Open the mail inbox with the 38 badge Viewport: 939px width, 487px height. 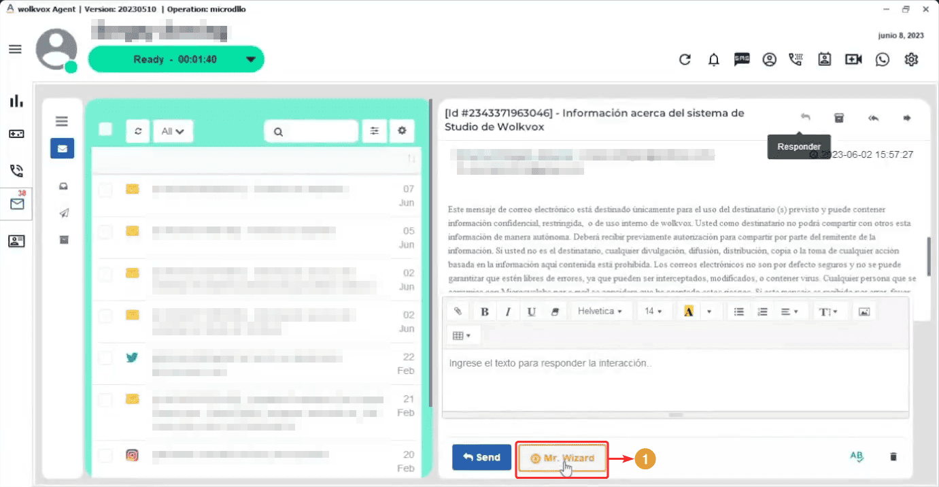click(x=17, y=203)
